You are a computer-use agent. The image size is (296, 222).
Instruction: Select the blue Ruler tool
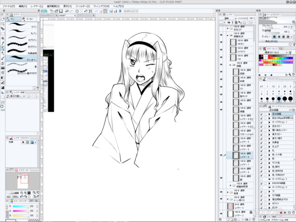[x=2, y=92]
